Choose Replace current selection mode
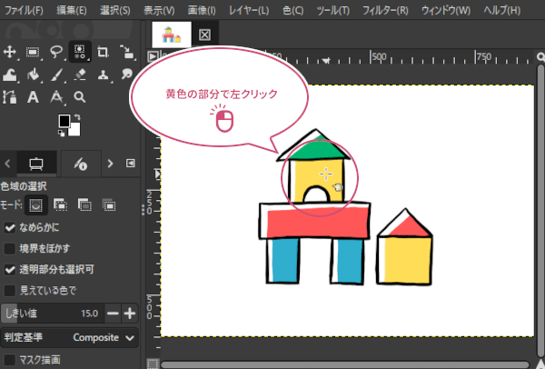 tap(35, 205)
